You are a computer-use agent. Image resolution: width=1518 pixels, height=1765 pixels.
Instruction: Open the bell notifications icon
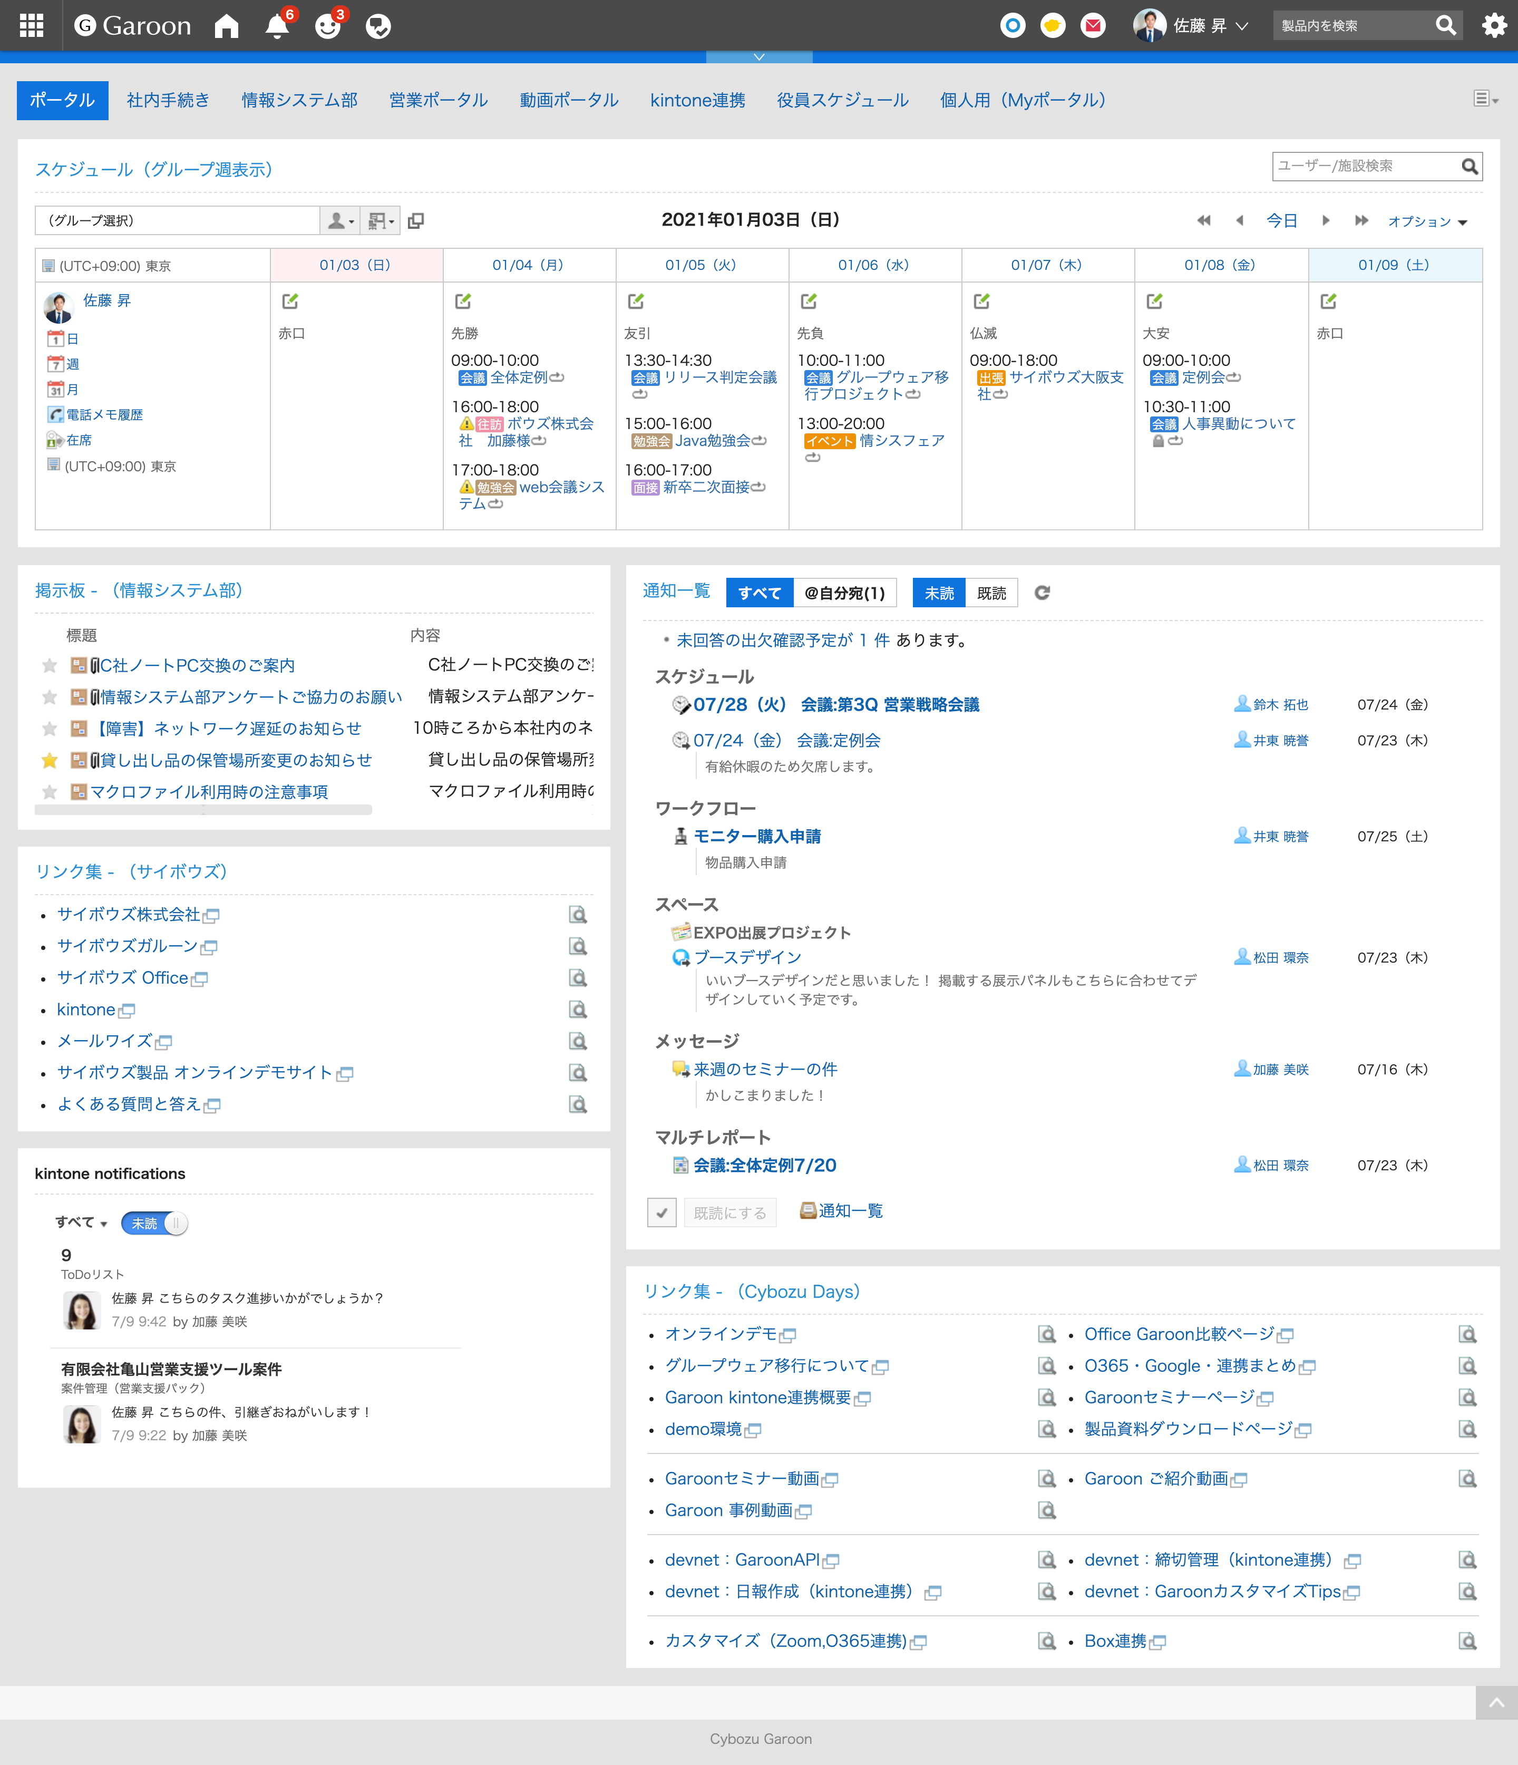click(x=277, y=26)
